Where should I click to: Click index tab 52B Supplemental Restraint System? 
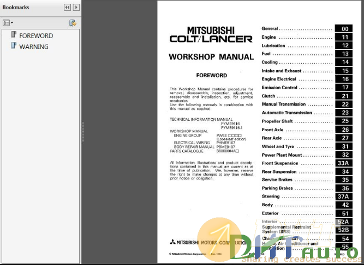tap(344, 230)
